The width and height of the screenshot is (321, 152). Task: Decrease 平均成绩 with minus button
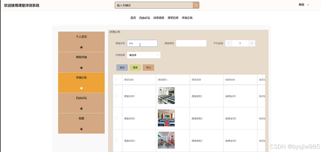click(228, 43)
